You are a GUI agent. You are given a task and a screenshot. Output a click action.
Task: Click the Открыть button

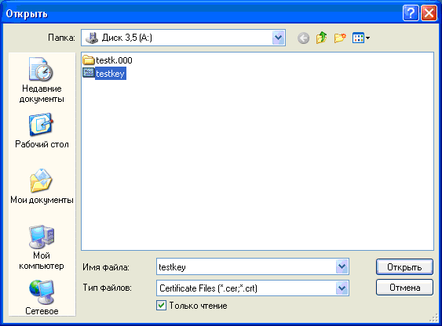tap(404, 267)
